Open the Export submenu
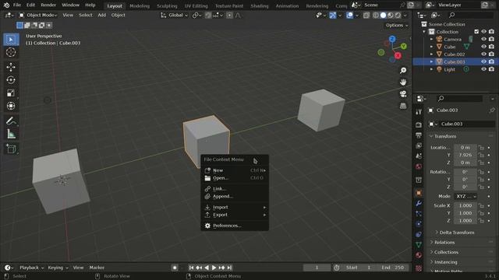The width and height of the screenshot is (499, 280). [x=235, y=215]
